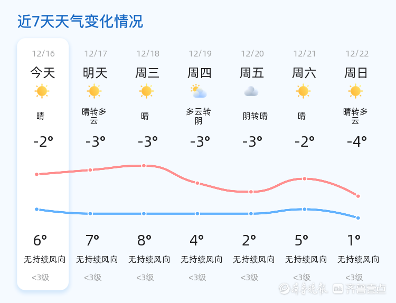Click the red high-temperature point for 周三
Viewport: 396px width, 303px height.
(144, 166)
